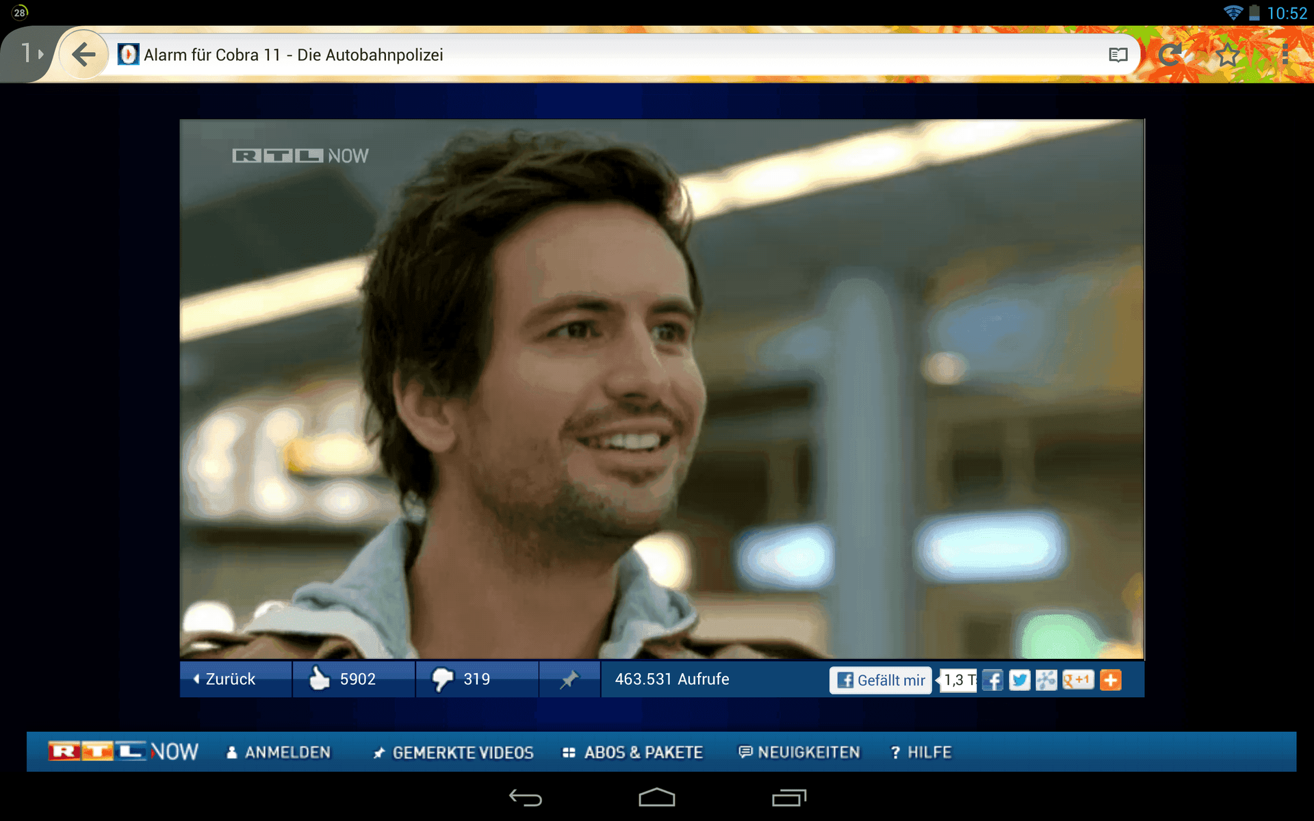Pin video with the pushpin icon

(569, 679)
